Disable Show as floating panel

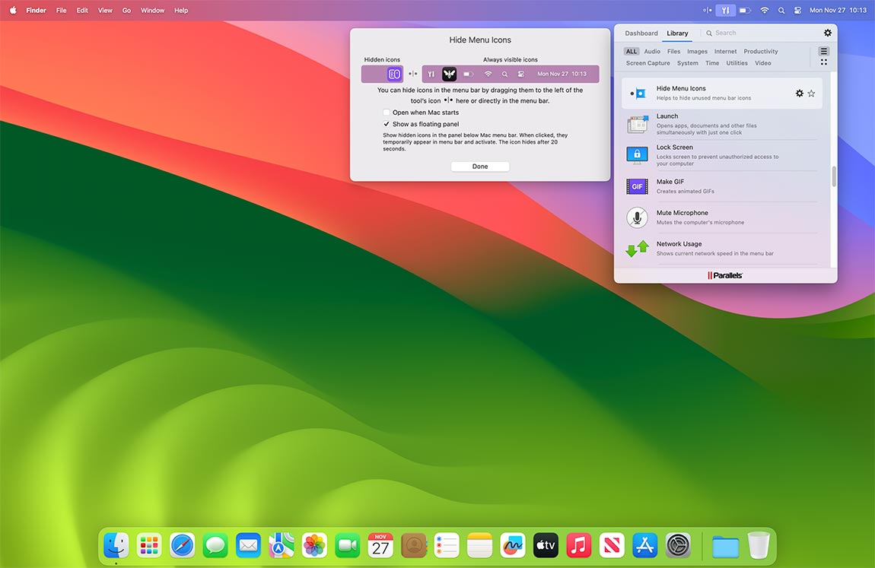coord(387,123)
